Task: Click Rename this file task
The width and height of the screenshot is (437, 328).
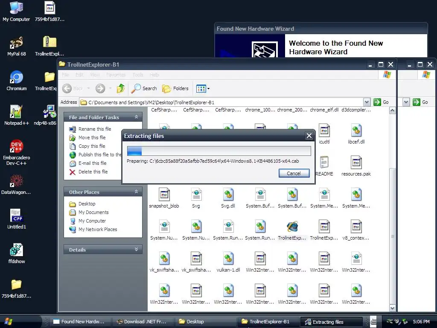Action: point(90,129)
